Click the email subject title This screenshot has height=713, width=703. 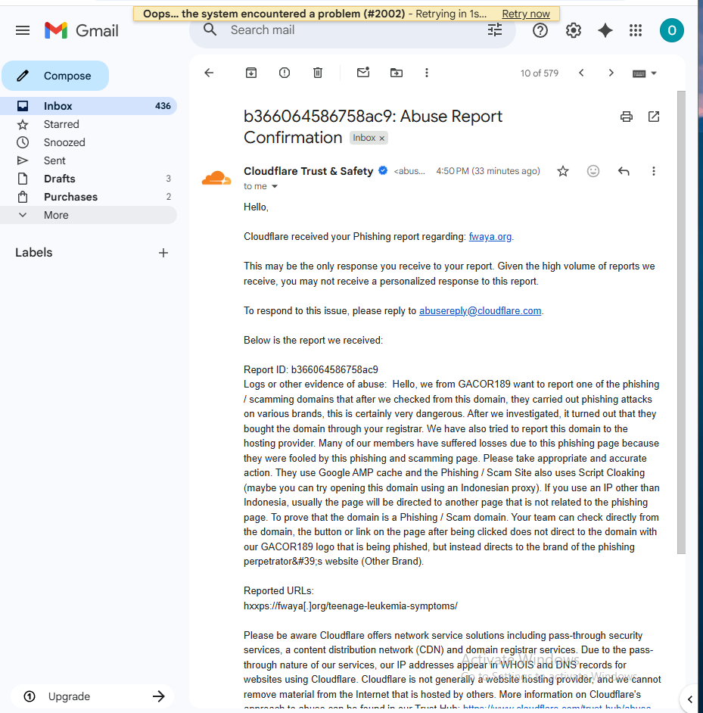373,127
